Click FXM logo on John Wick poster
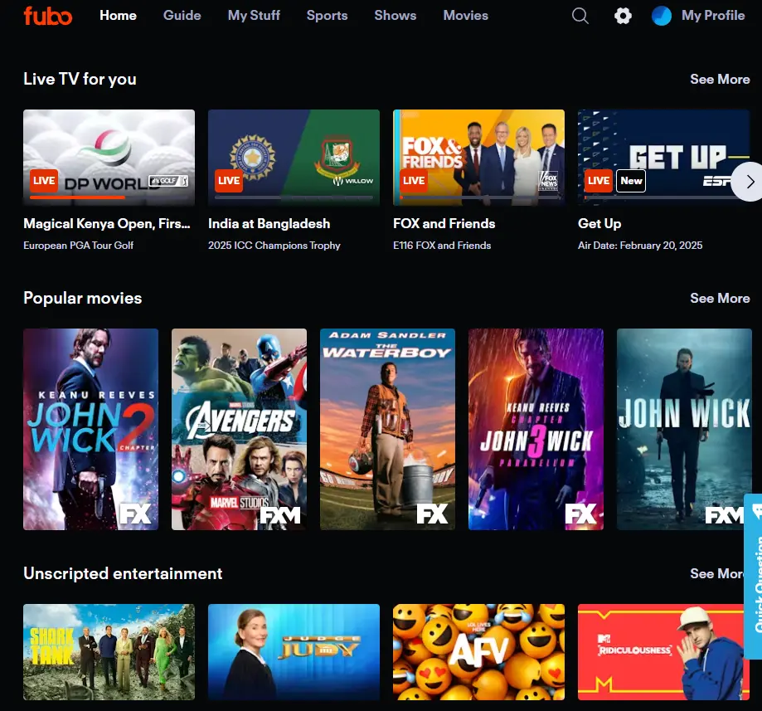Image resolution: width=762 pixels, height=711 pixels. coord(725,515)
